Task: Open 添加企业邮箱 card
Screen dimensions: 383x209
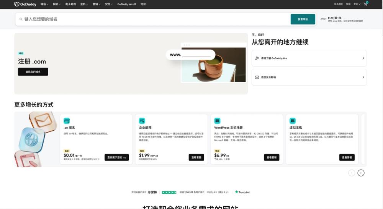Action: coord(309,77)
